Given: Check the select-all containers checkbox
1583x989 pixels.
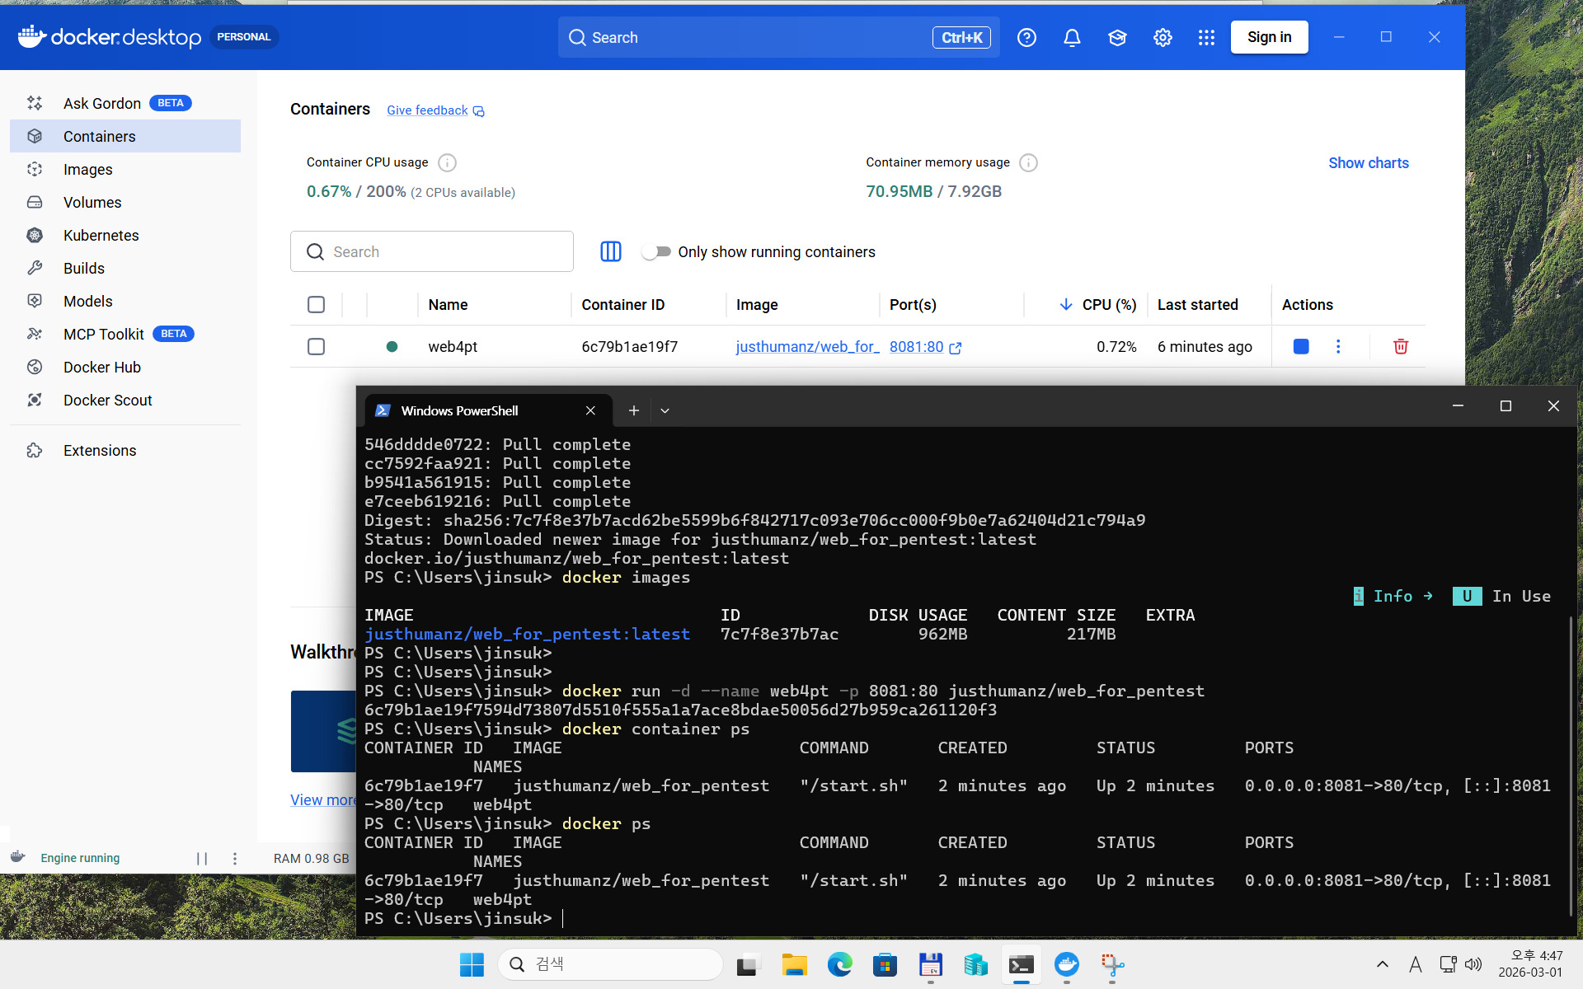Looking at the screenshot, I should tap(316, 304).
